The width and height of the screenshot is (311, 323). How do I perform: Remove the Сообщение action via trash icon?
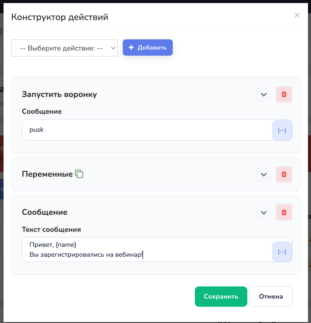pos(284,212)
